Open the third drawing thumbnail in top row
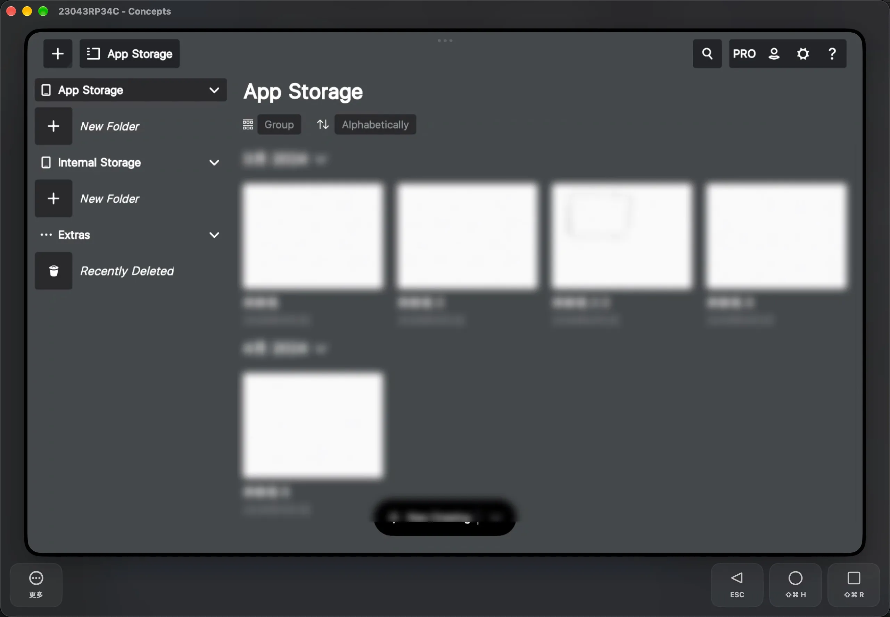The width and height of the screenshot is (890, 617). point(621,236)
